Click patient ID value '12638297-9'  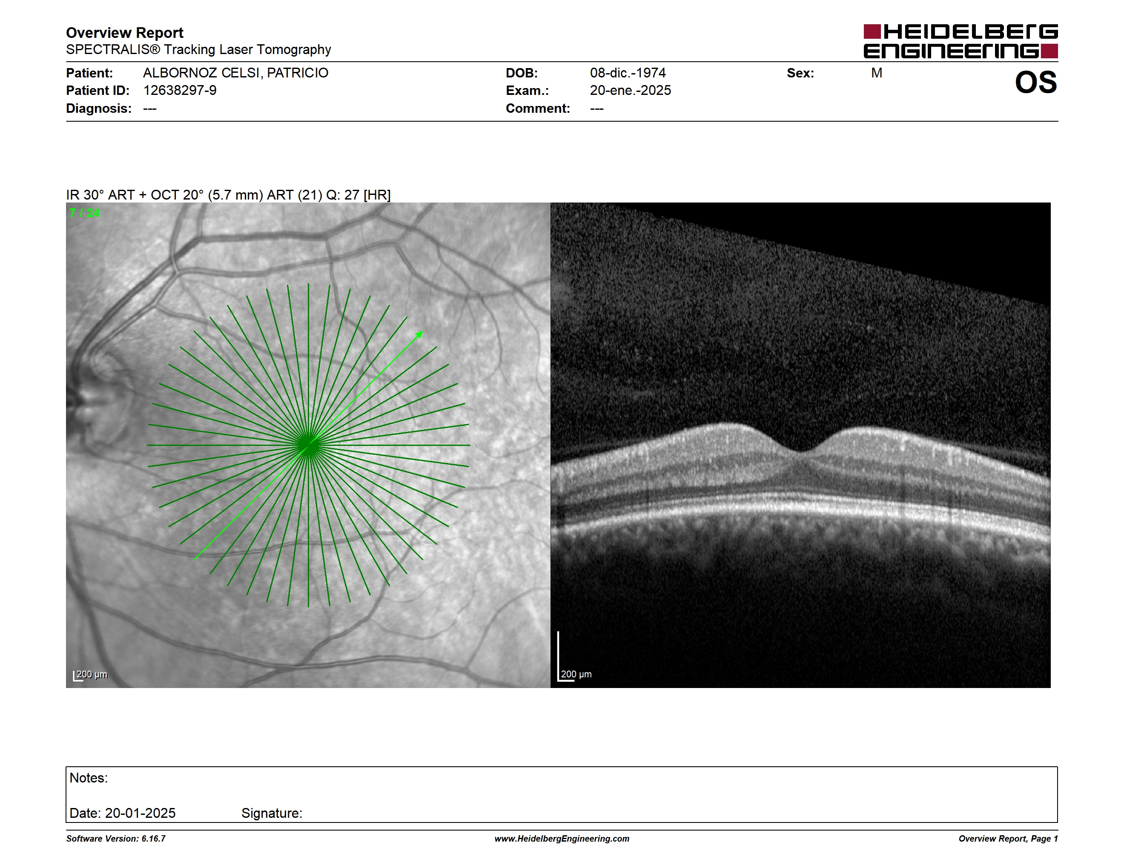(x=180, y=91)
